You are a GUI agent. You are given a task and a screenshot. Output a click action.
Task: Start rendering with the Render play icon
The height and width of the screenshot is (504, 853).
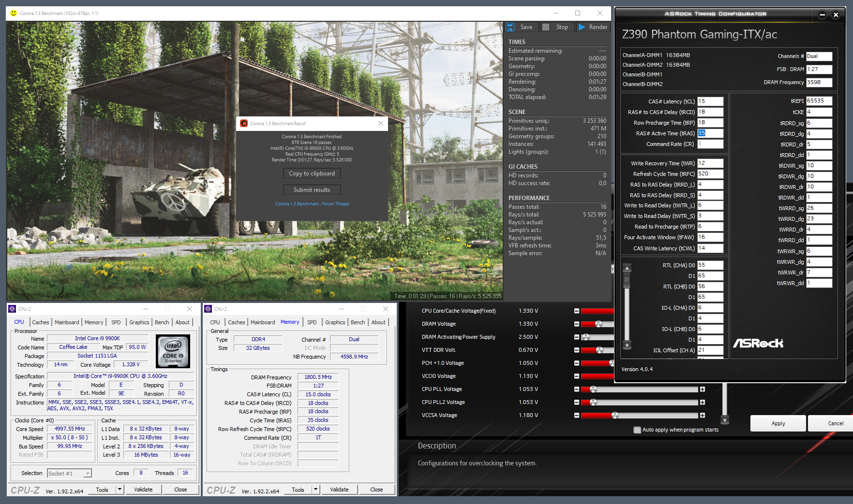pyautogui.click(x=582, y=27)
